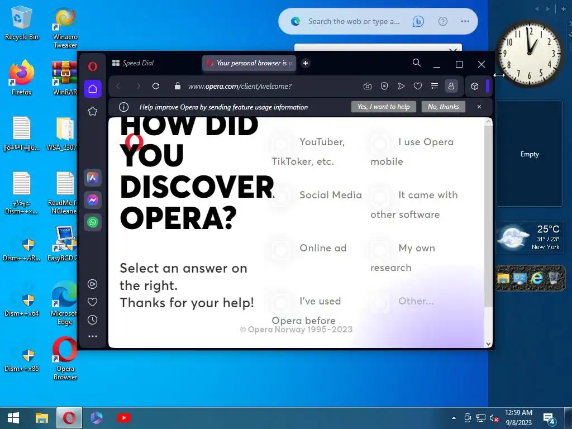This screenshot has height=429, width=572.
Task: Select the 'Your personal browser' tab
Action: click(249, 63)
